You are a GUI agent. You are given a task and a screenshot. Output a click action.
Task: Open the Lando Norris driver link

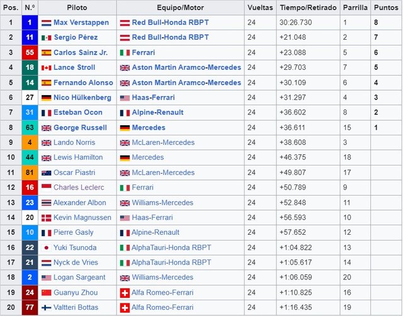(x=74, y=143)
